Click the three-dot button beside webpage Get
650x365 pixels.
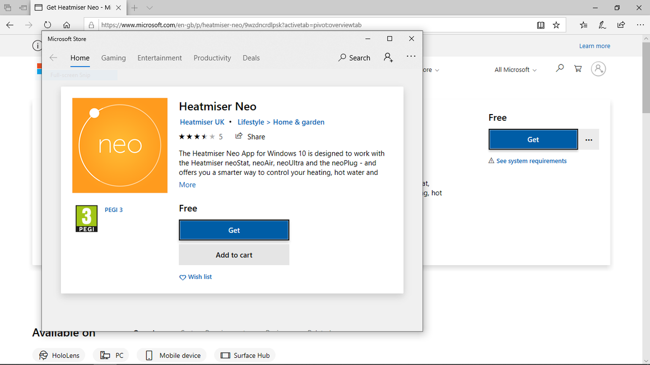point(589,139)
